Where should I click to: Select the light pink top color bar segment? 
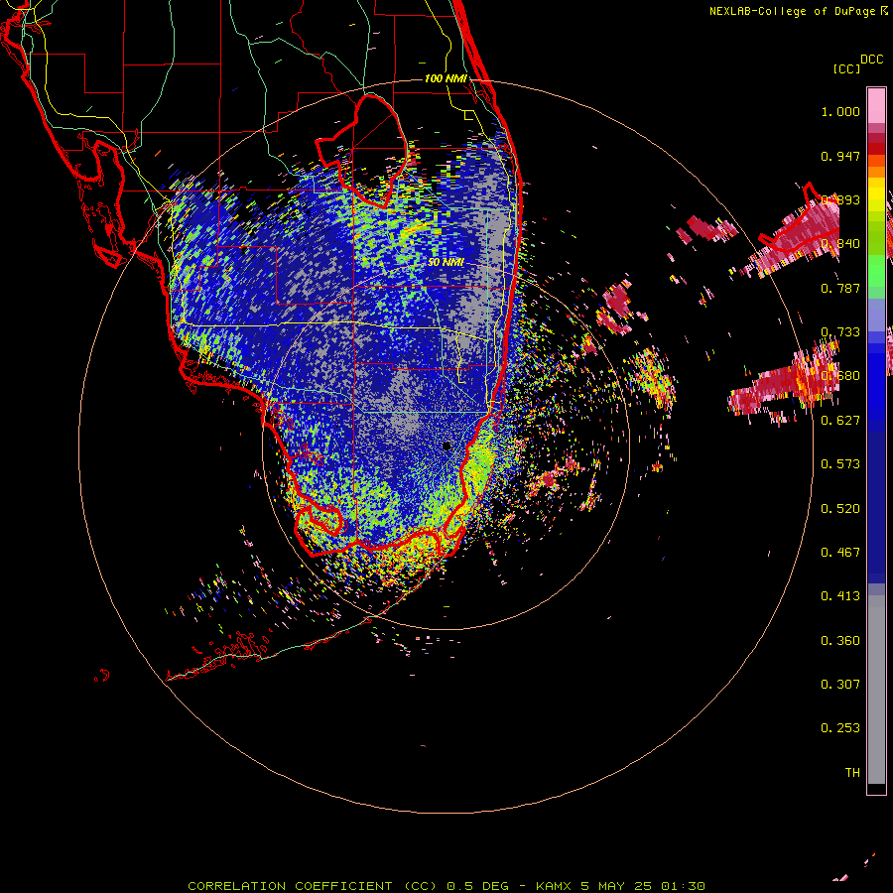tap(876, 105)
